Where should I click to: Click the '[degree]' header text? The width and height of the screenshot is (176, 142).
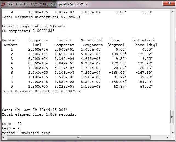coord(116,45)
